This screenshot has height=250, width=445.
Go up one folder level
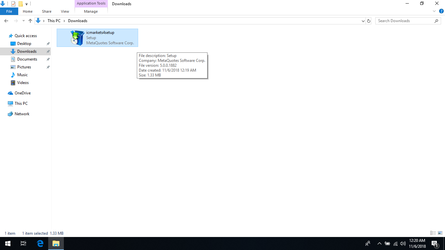tap(30, 21)
